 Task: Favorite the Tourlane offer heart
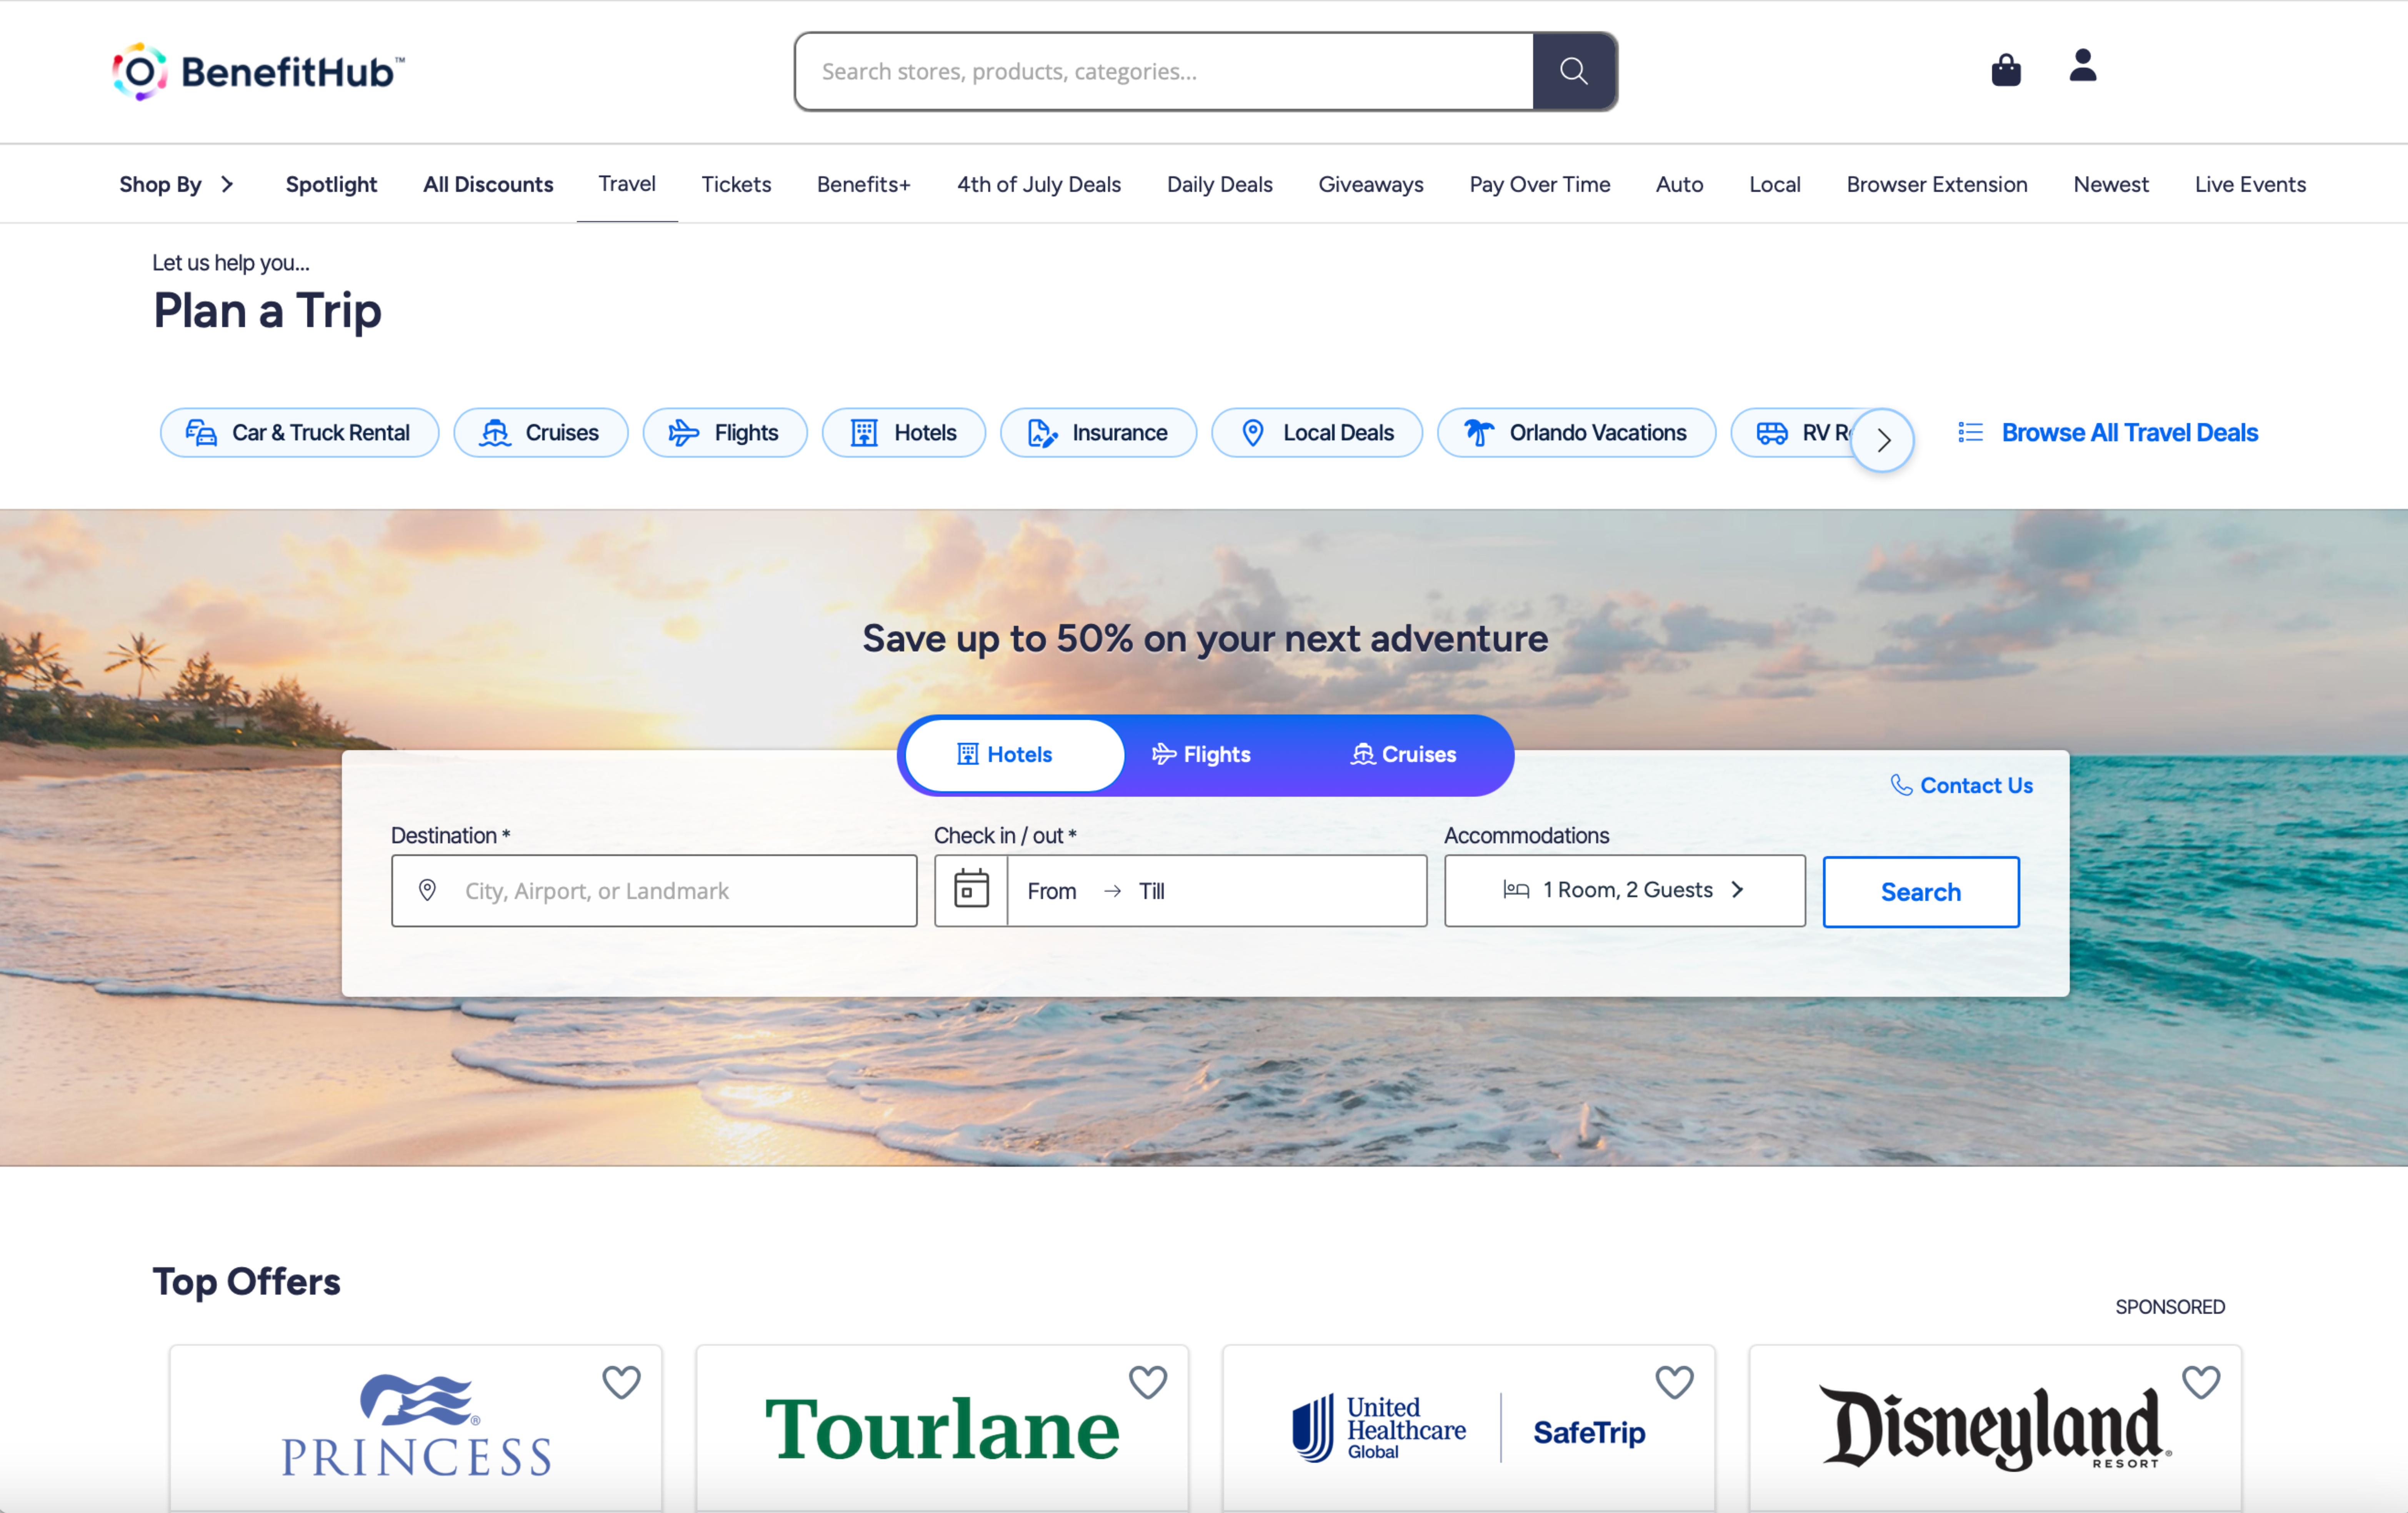tap(1148, 1382)
